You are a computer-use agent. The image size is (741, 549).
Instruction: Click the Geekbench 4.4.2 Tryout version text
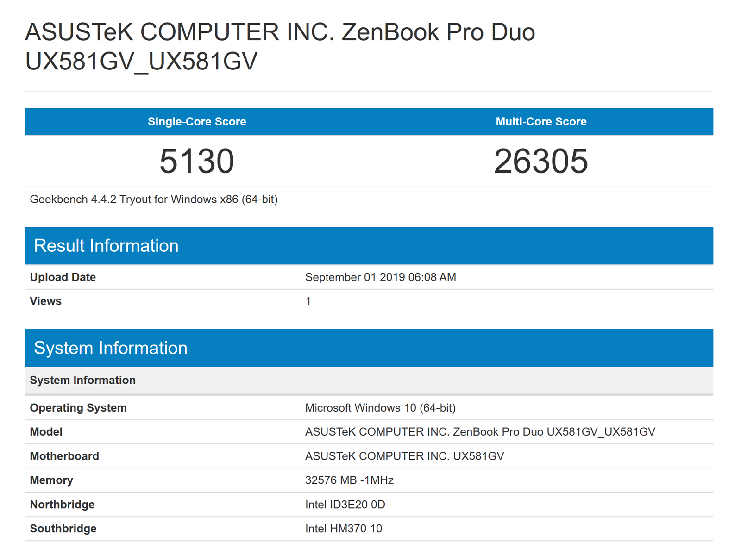(154, 200)
